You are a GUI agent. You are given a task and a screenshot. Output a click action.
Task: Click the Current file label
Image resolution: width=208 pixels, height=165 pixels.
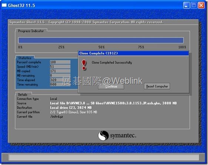[25, 117]
